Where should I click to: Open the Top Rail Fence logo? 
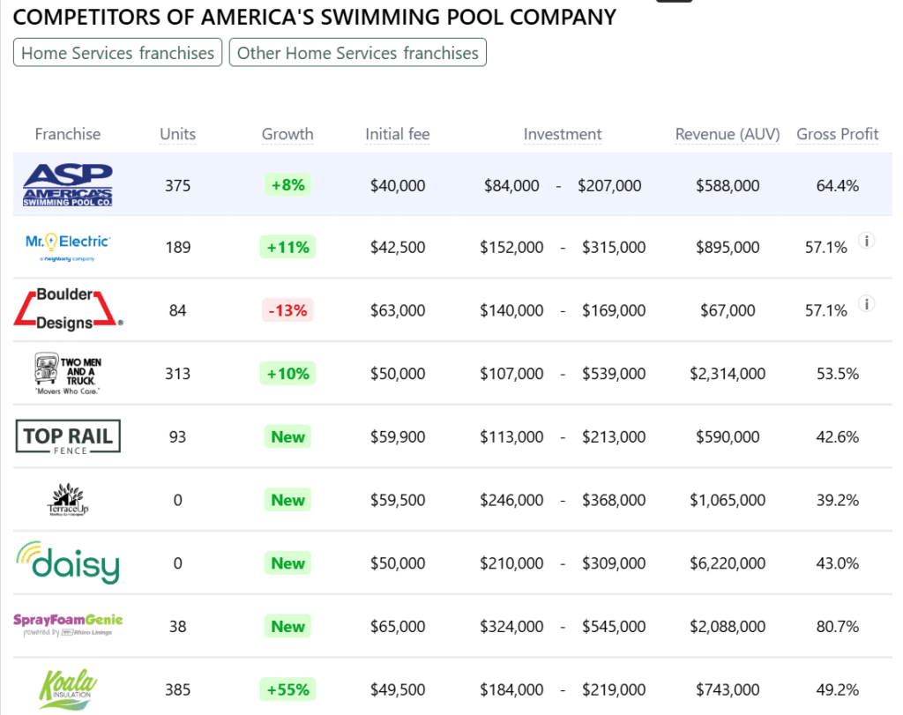(x=68, y=437)
